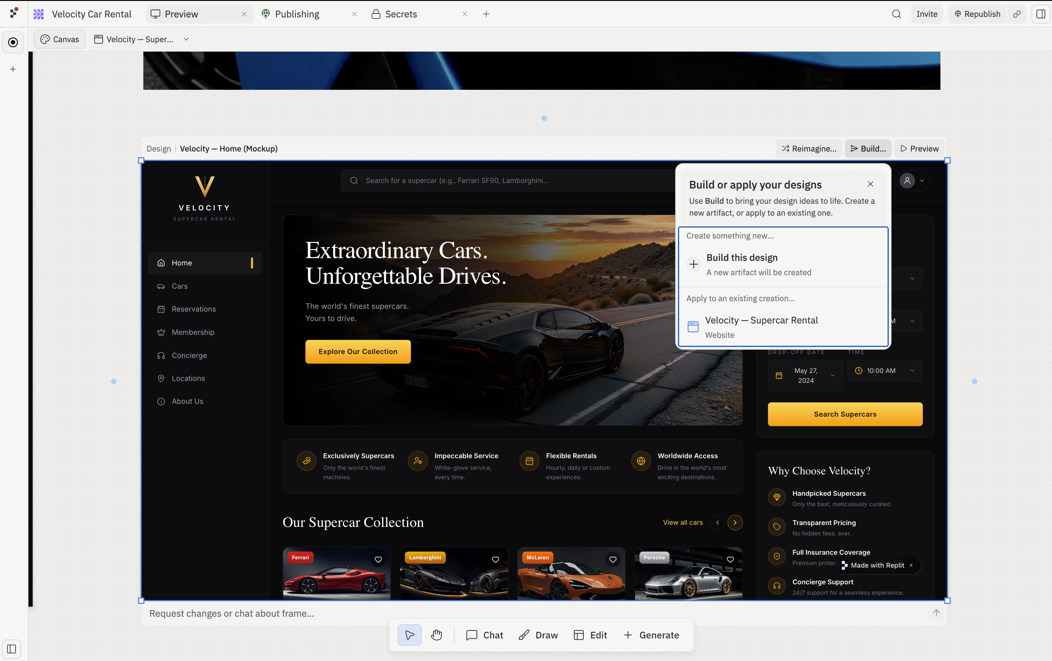Screen dimensions: 1052x661
Task: Favorite the Ferrari car card heart
Action: coord(378,559)
